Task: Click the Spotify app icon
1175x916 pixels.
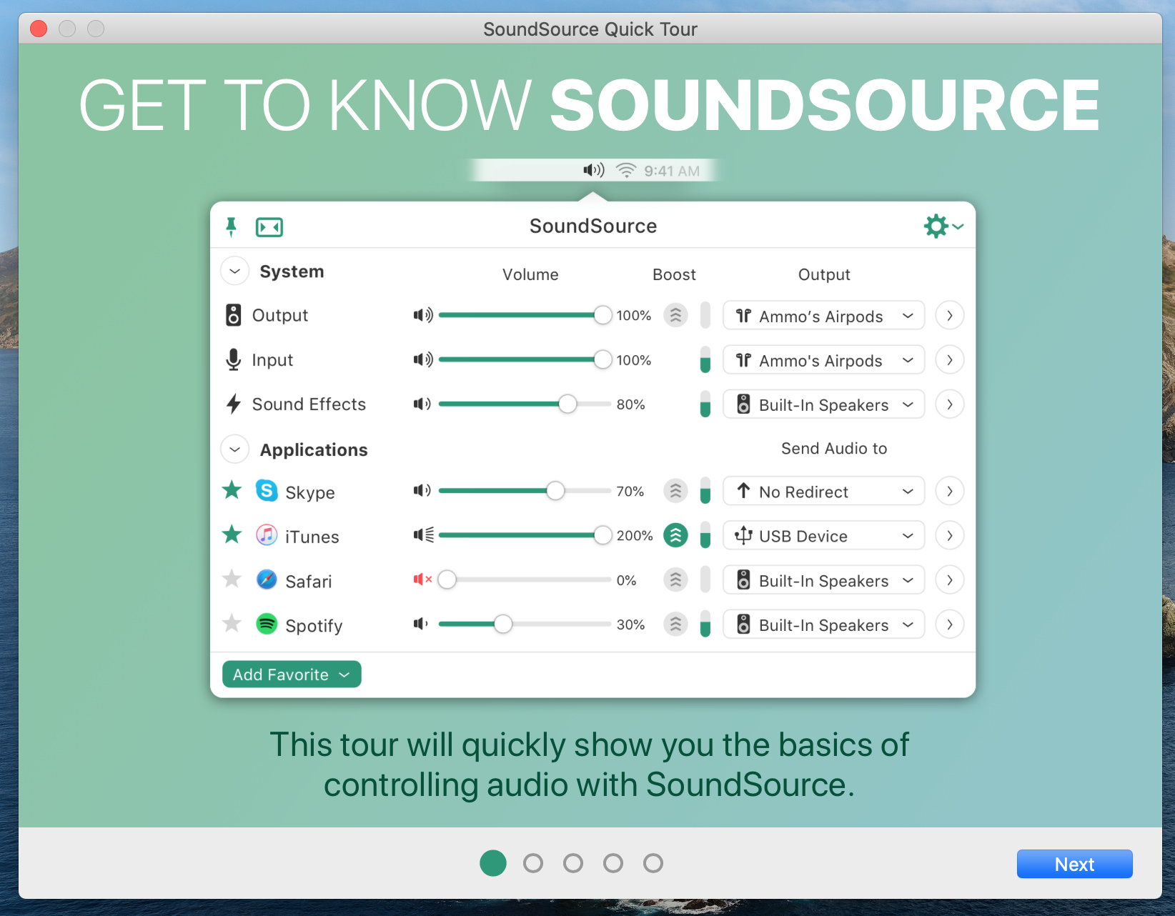Action: coord(267,624)
